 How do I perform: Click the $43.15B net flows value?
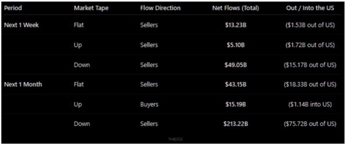pos(236,85)
